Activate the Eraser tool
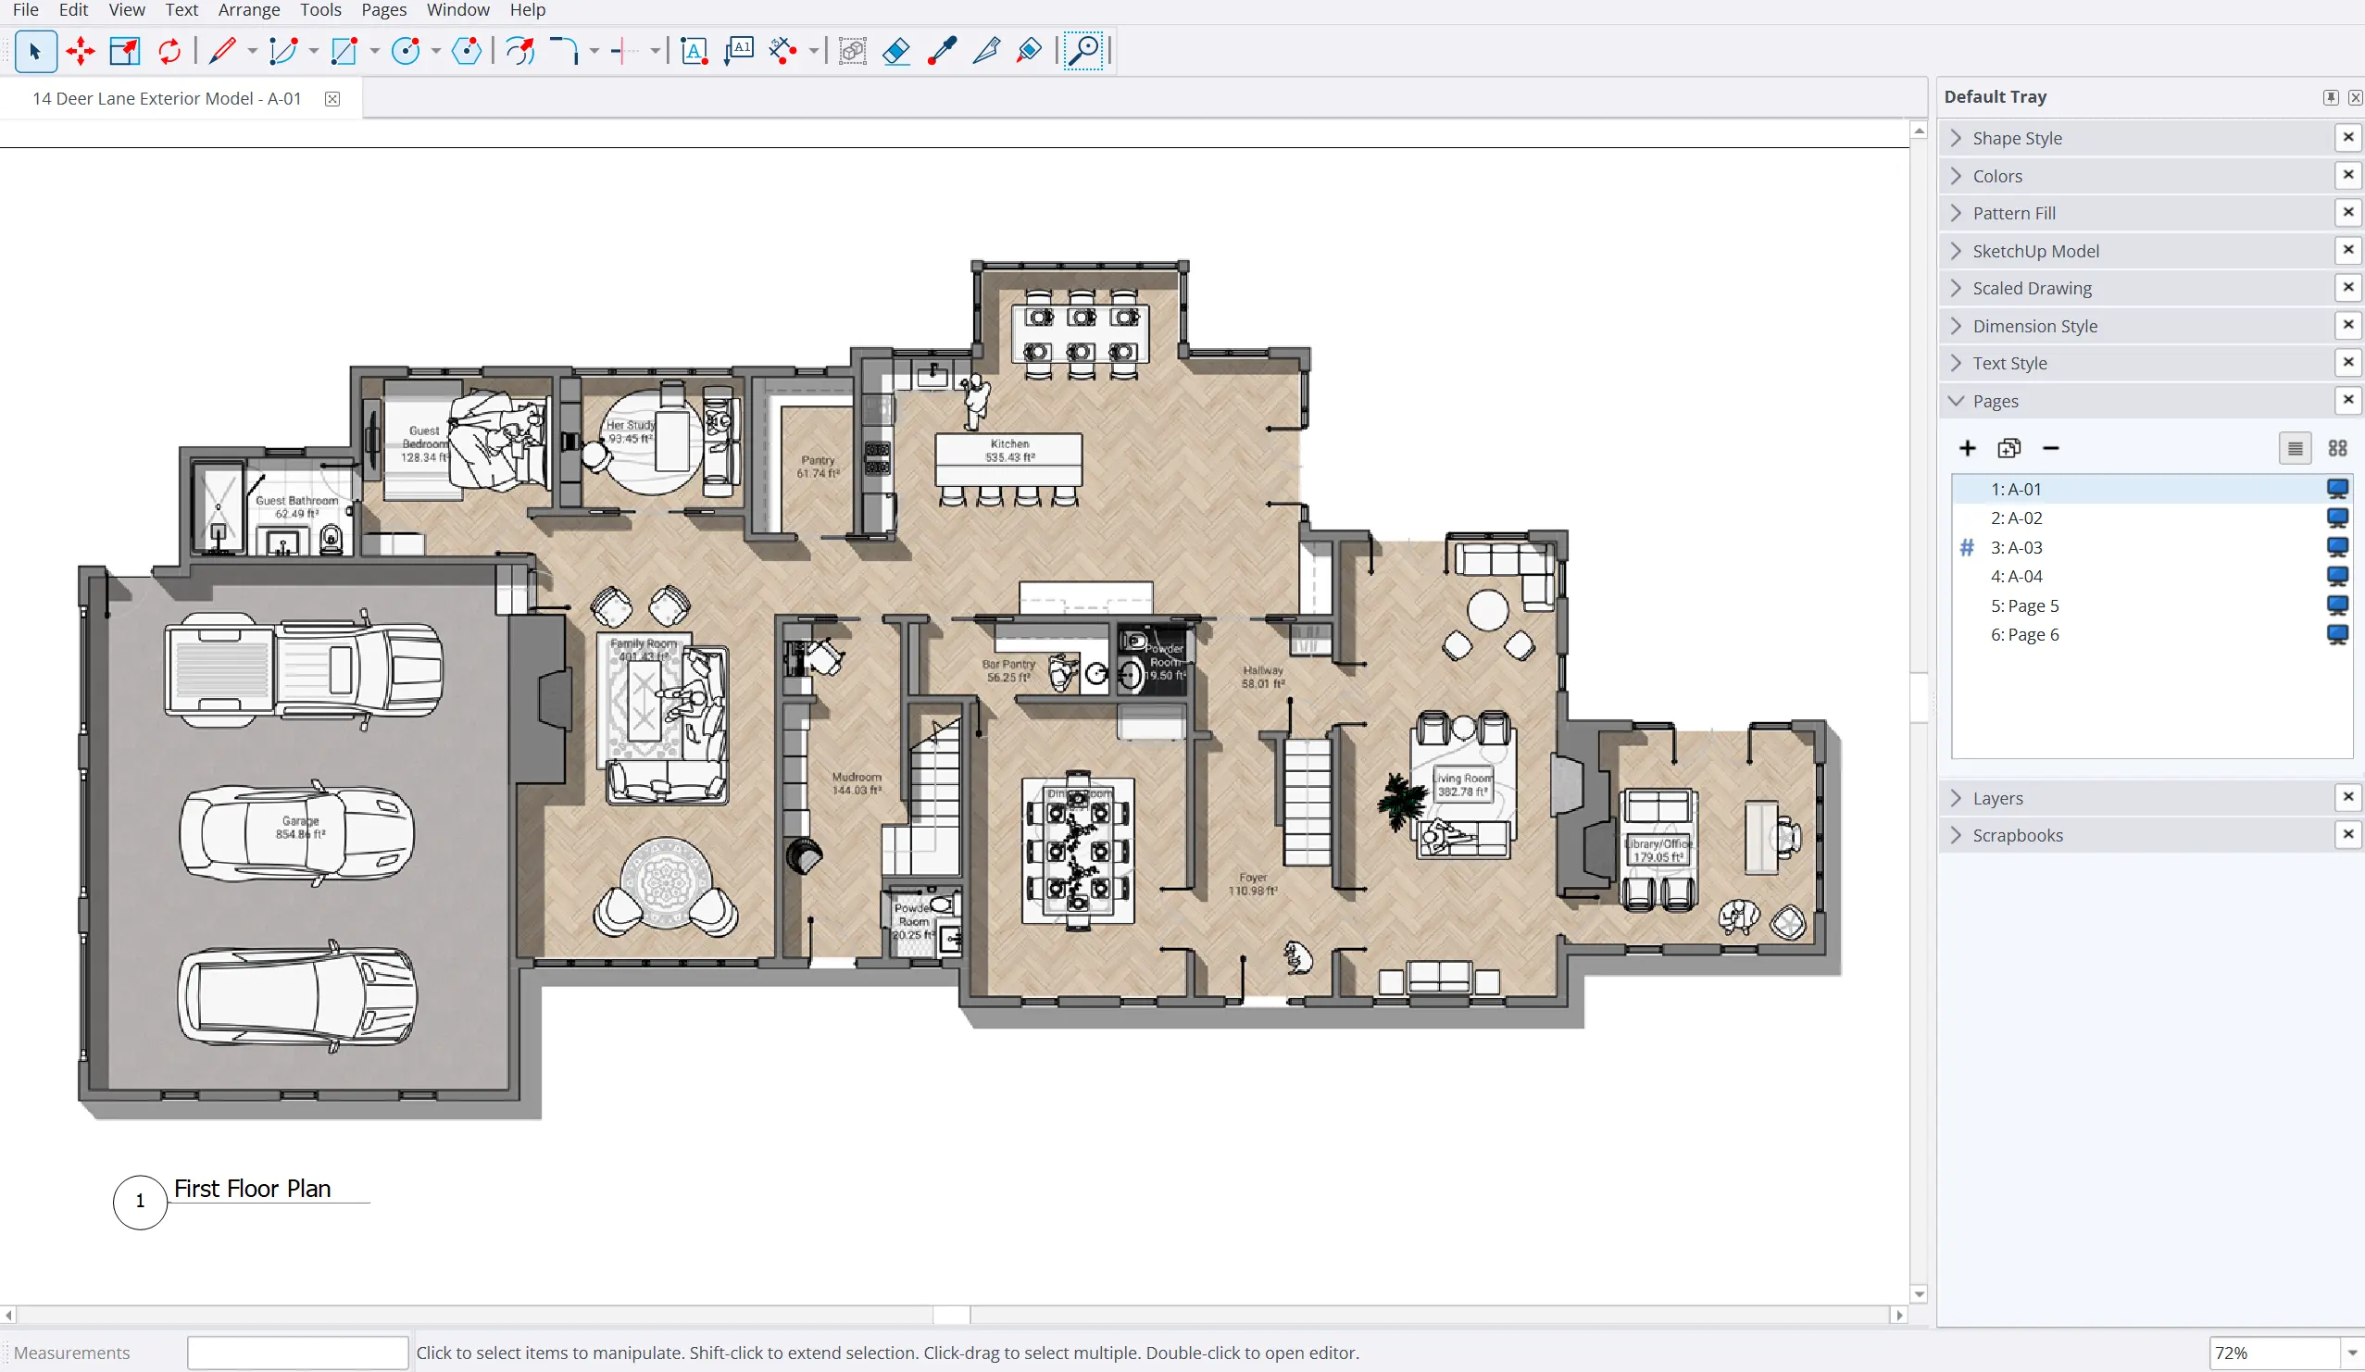Image resolution: width=2365 pixels, height=1372 pixels. [895, 51]
